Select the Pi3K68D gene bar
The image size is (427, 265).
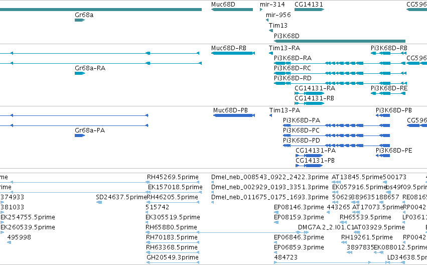pos(340,41)
